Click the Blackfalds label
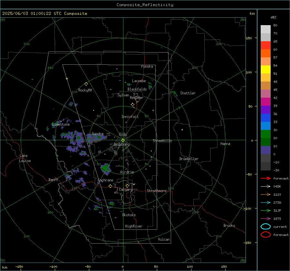 (137, 89)
